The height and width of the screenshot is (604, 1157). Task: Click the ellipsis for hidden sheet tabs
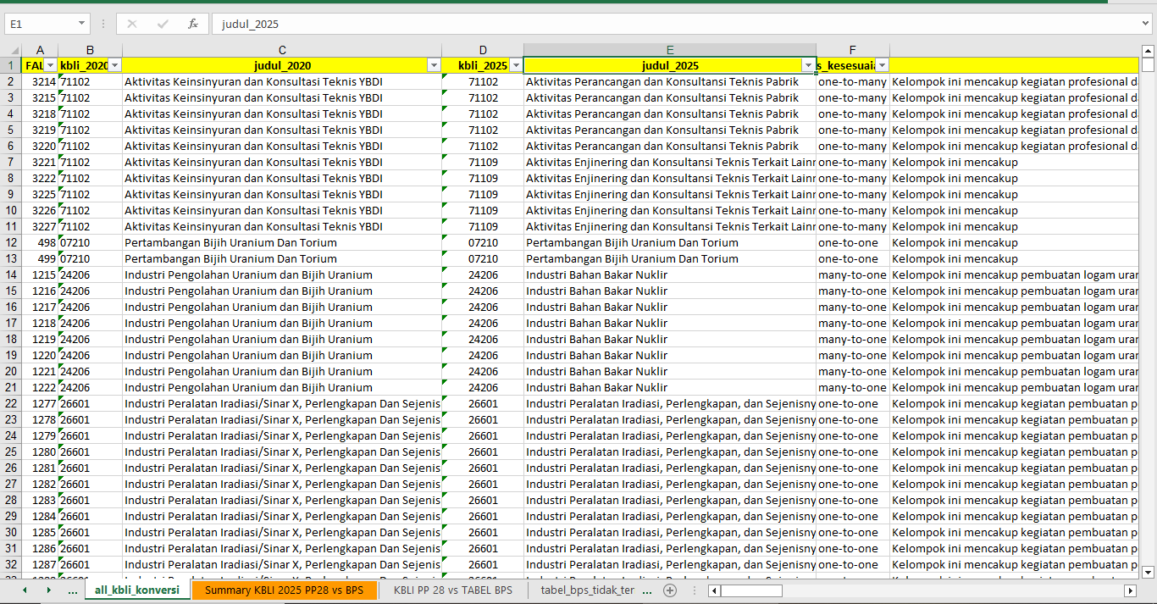[x=72, y=590]
